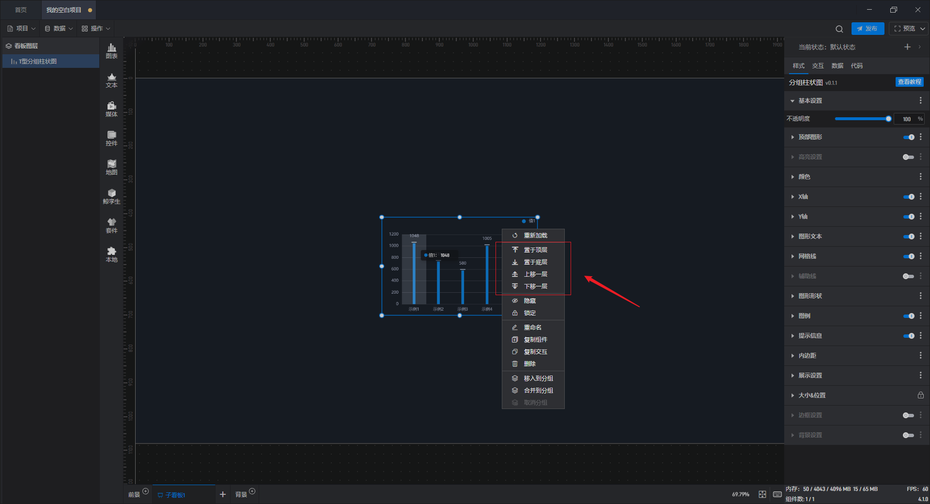Choose 重新加载 in the context menu

tap(533, 236)
